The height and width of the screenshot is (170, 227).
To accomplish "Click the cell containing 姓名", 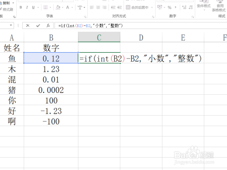I will pyautogui.click(x=12, y=48).
